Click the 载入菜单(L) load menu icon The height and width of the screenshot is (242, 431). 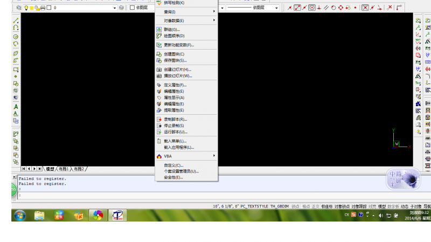click(159, 141)
